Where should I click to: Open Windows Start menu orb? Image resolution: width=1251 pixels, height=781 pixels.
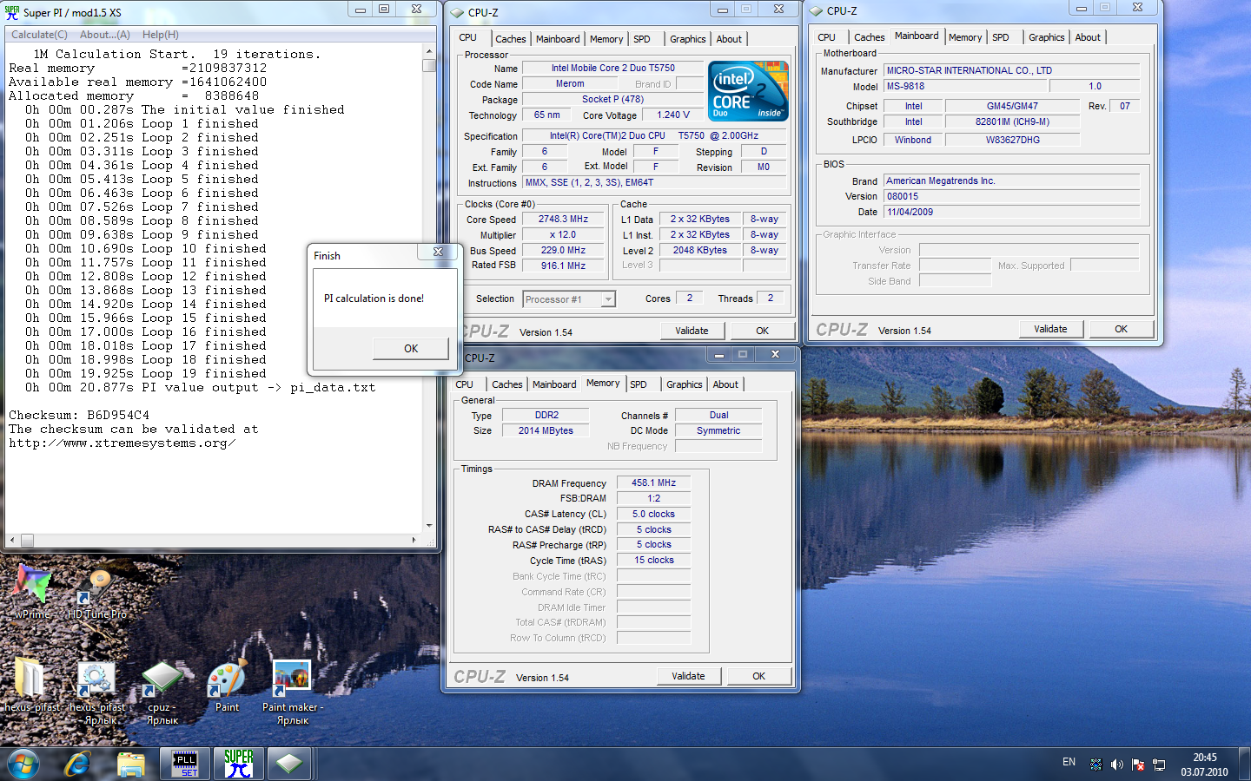pos(23,764)
